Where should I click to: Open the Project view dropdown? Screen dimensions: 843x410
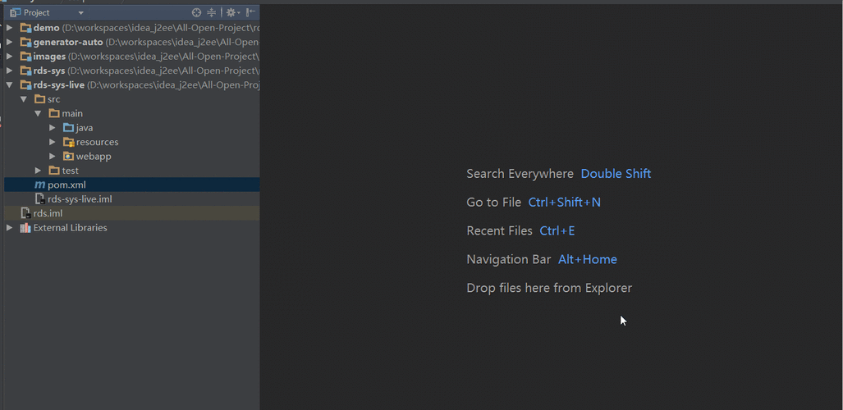coord(80,13)
